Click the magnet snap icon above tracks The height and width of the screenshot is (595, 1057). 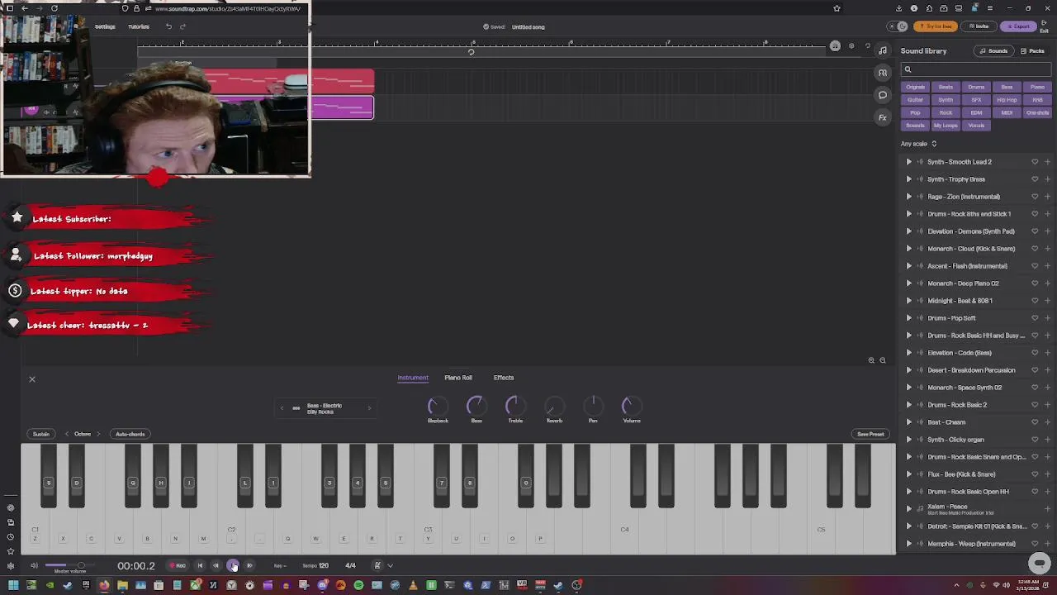[835, 46]
